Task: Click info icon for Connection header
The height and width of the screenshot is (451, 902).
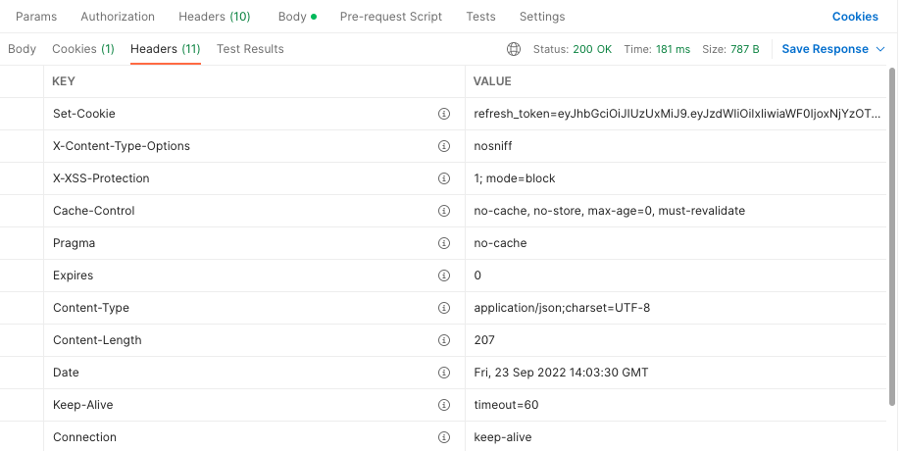Action: [443, 437]
